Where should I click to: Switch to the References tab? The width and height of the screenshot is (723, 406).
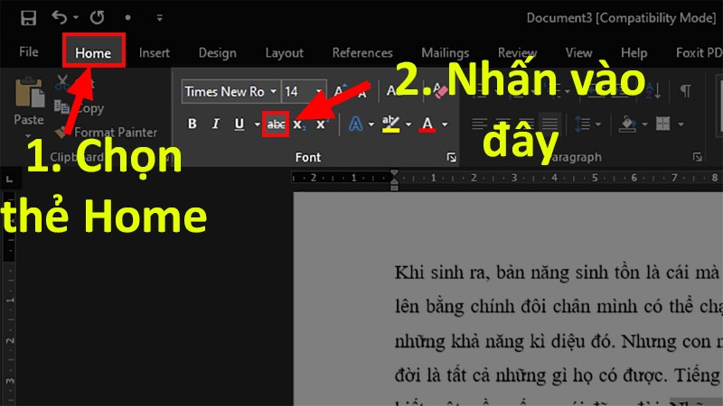click(362, 53)
